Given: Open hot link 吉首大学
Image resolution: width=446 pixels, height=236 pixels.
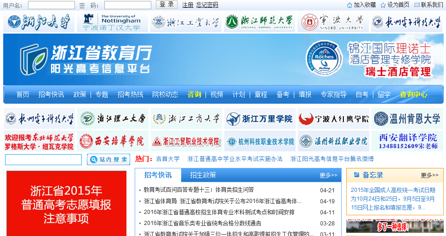Looking at the screenshot, I should [x=168, y=159].
